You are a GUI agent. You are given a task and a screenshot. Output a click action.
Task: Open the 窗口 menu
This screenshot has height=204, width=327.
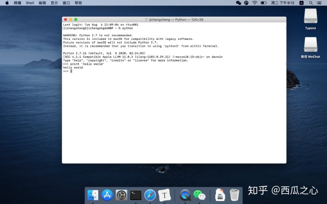pos(66,3)
